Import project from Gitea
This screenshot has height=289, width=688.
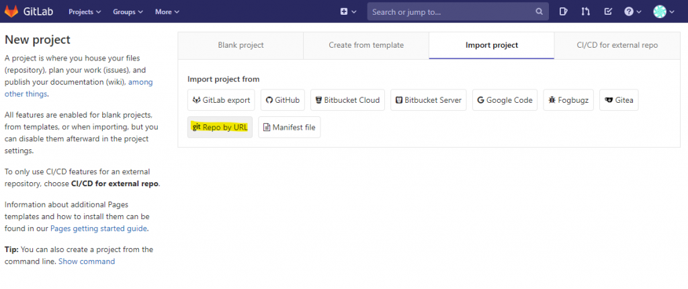(619, 100)
